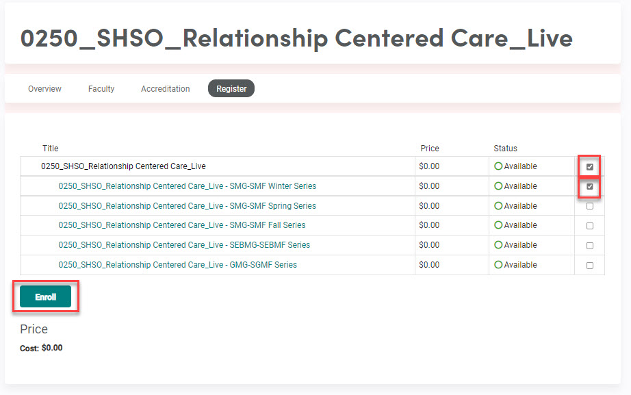Click the green Available indicator on the Winter Series row
The height and width of the screenshot is (395, 631).
click(x=499, y=186)
